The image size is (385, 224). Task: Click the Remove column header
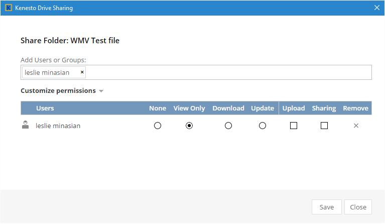point(355,108)
